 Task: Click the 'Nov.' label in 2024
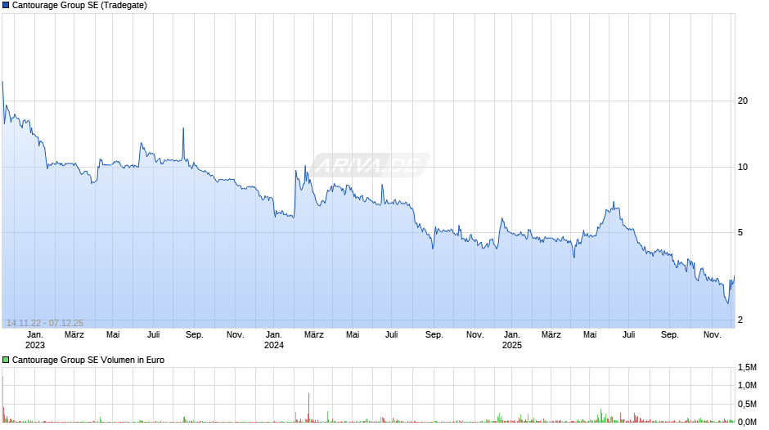pyautogui.click(x=474, y=335)
